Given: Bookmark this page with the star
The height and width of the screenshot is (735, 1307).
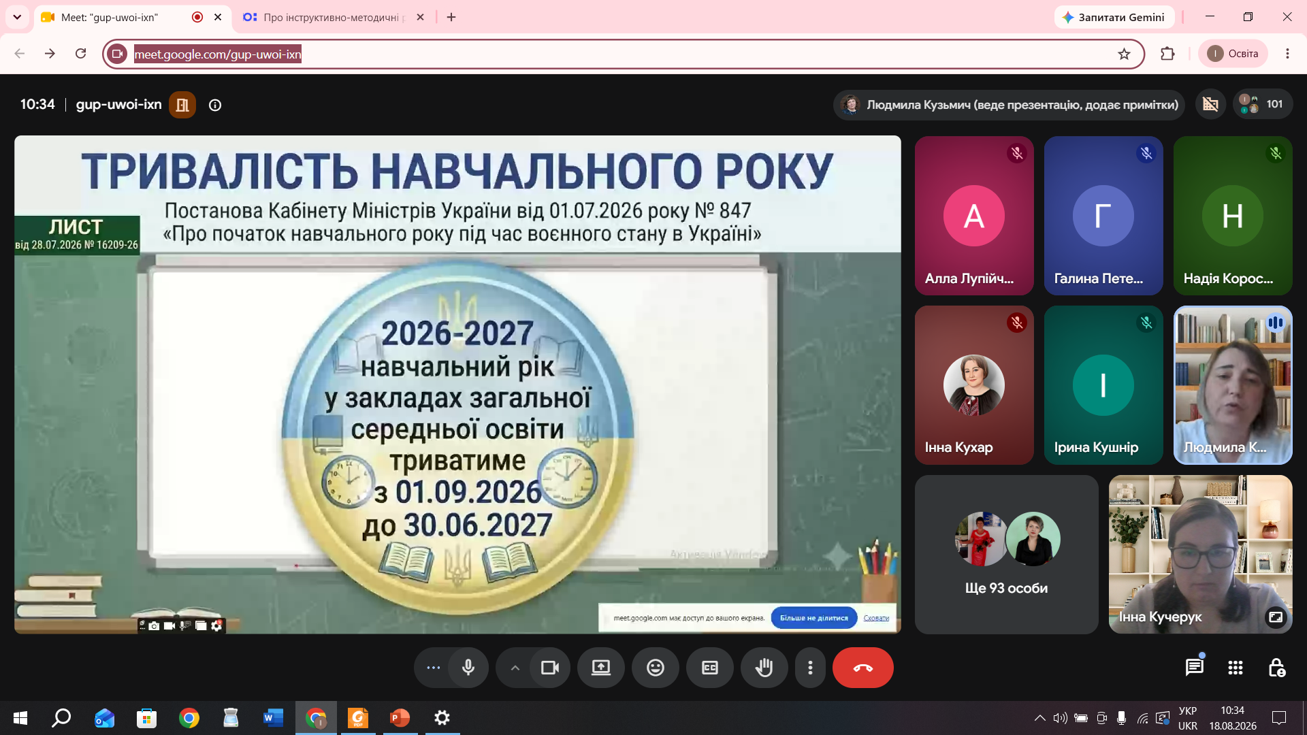Looking at the screenshot, I should tap(1124, 54).
